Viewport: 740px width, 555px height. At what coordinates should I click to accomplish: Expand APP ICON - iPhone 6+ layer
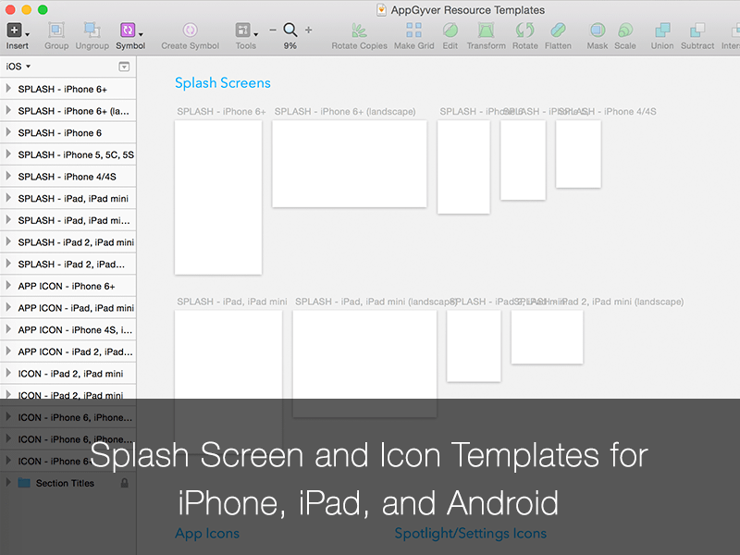[8, 286]
